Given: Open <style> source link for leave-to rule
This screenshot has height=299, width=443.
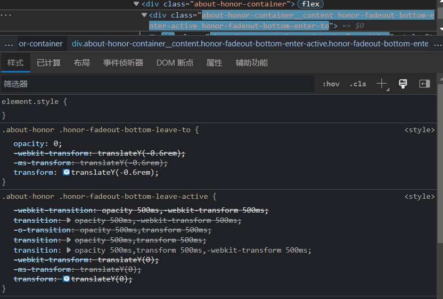Looking at the screenshot, I should click(x=420, y=130).
